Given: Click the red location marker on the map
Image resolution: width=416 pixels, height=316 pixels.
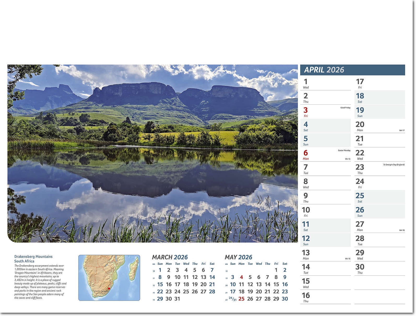Looking at the screenshot, I should click(109, 289).
